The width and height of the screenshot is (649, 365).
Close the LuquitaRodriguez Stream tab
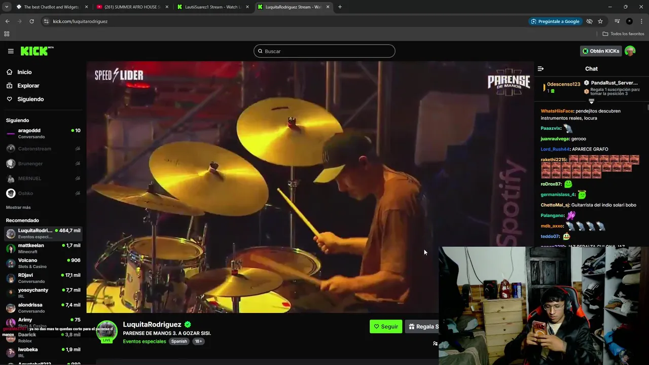(328, 7)
